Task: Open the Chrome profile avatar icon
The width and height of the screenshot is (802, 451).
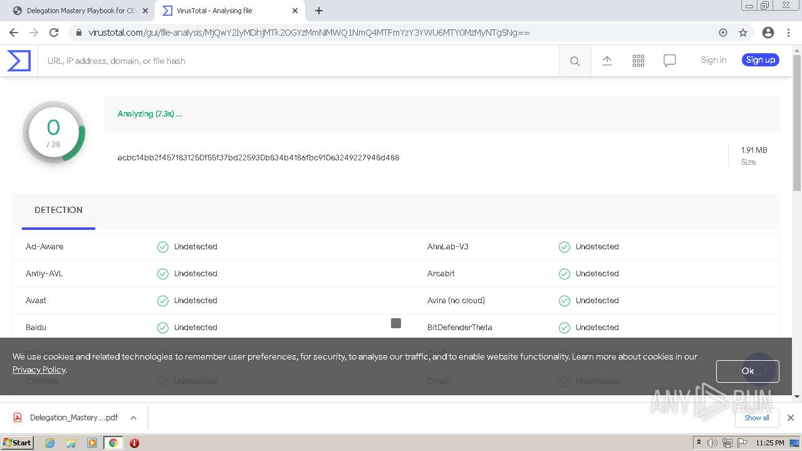Action: point(768,33)
